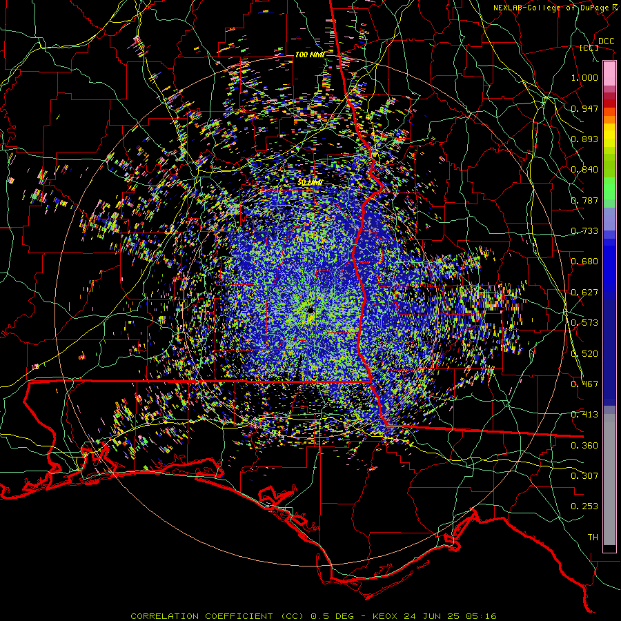Pick the light green segment of the color bar
621x621 pixels.
click(609, 189)
